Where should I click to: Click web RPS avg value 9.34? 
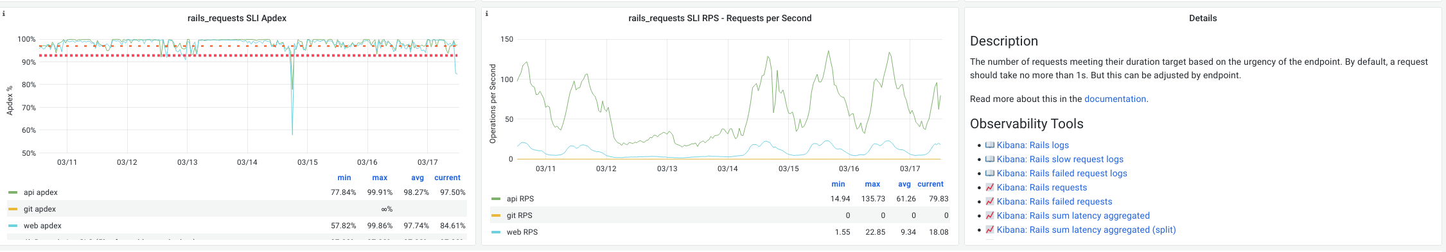point(908,232)
